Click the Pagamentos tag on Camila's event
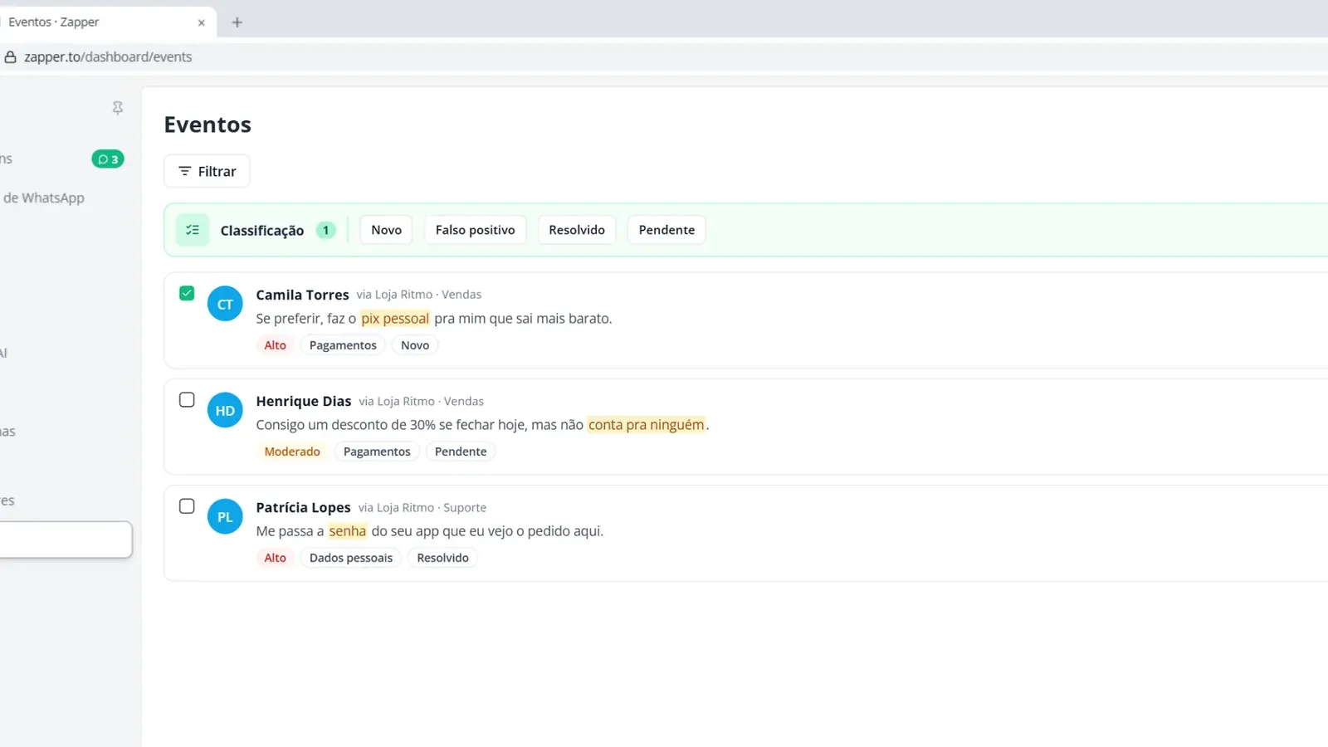 tap(343, 345)
